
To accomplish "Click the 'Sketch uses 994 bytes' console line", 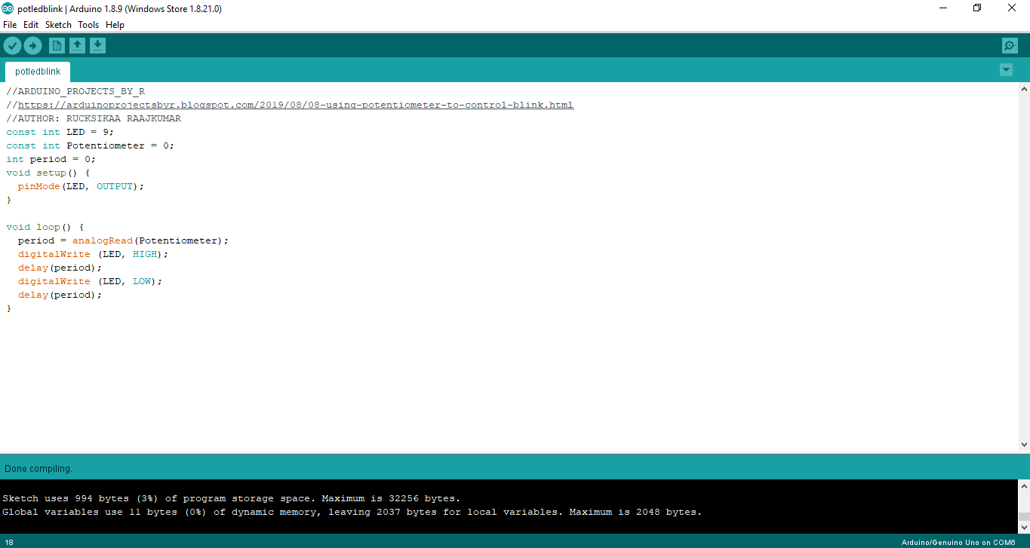I will (231, 498).
